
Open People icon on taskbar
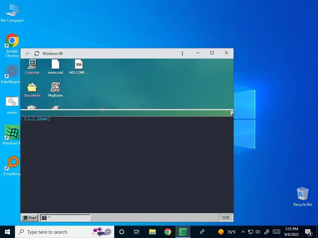(202, 232)
